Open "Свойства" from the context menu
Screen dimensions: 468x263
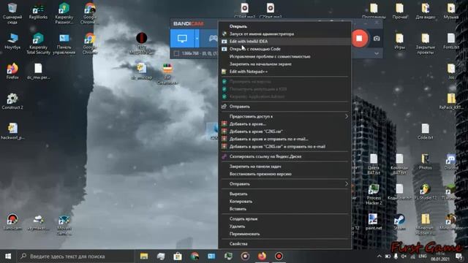click(284, 244)
